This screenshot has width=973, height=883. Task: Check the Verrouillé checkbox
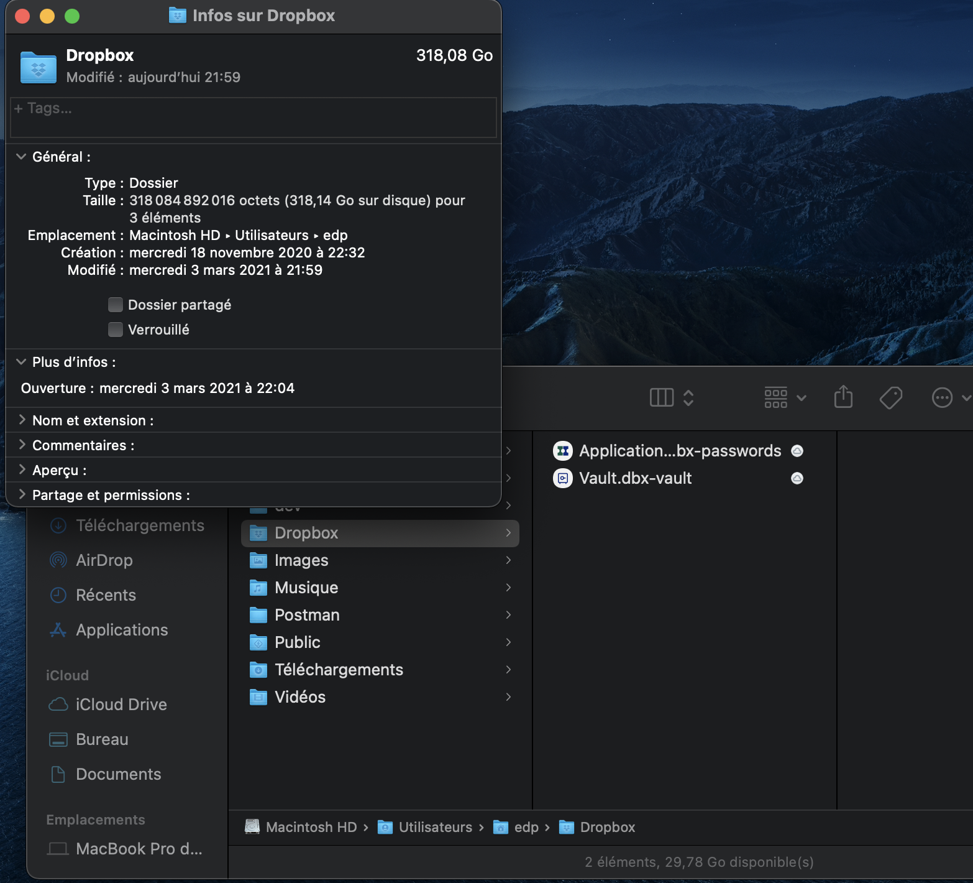pos(116,330)
